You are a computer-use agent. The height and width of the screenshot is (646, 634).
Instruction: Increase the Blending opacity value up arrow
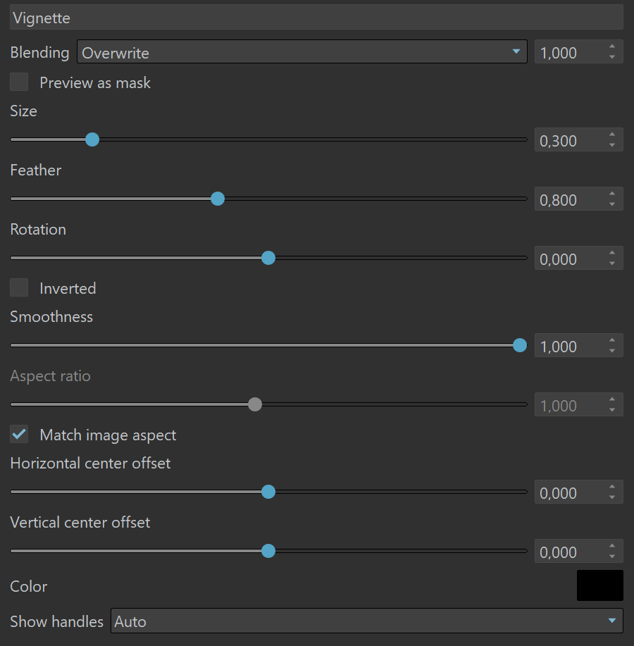(612, 46)
